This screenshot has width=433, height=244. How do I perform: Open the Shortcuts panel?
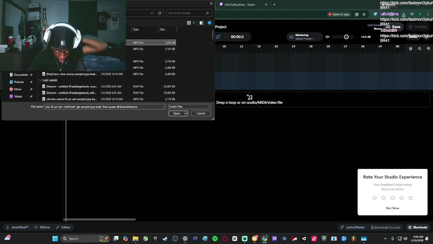click(x=417, y=227)
